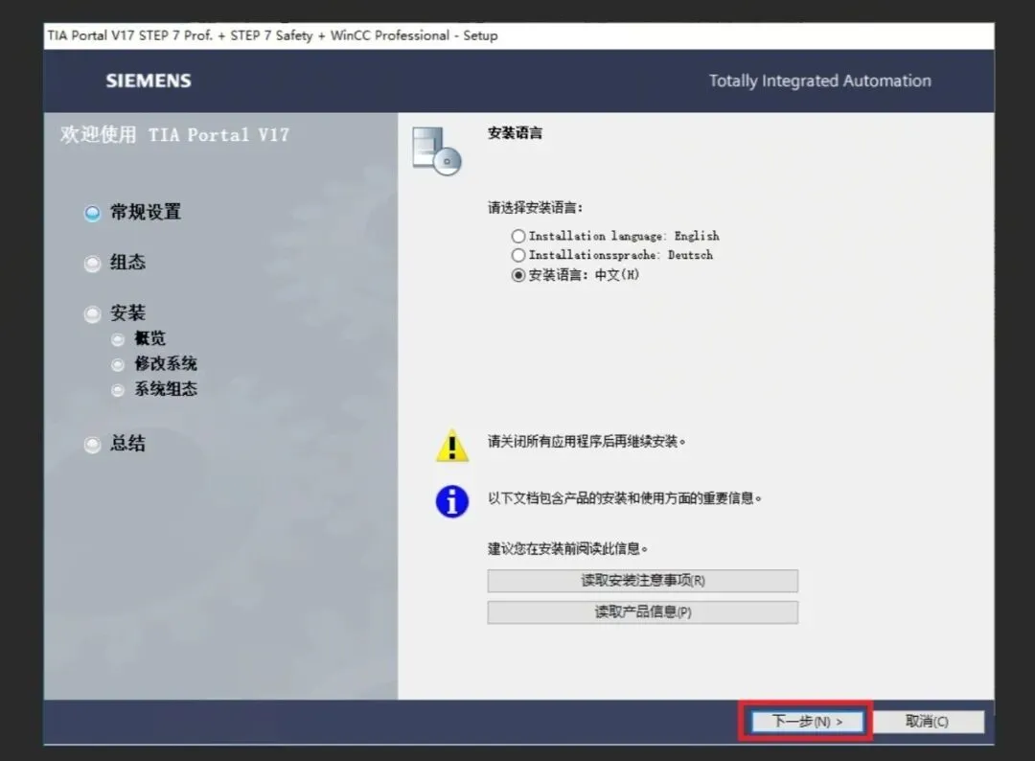
Task: Click the bullet beside 系统组态
Action: point(118,390)
